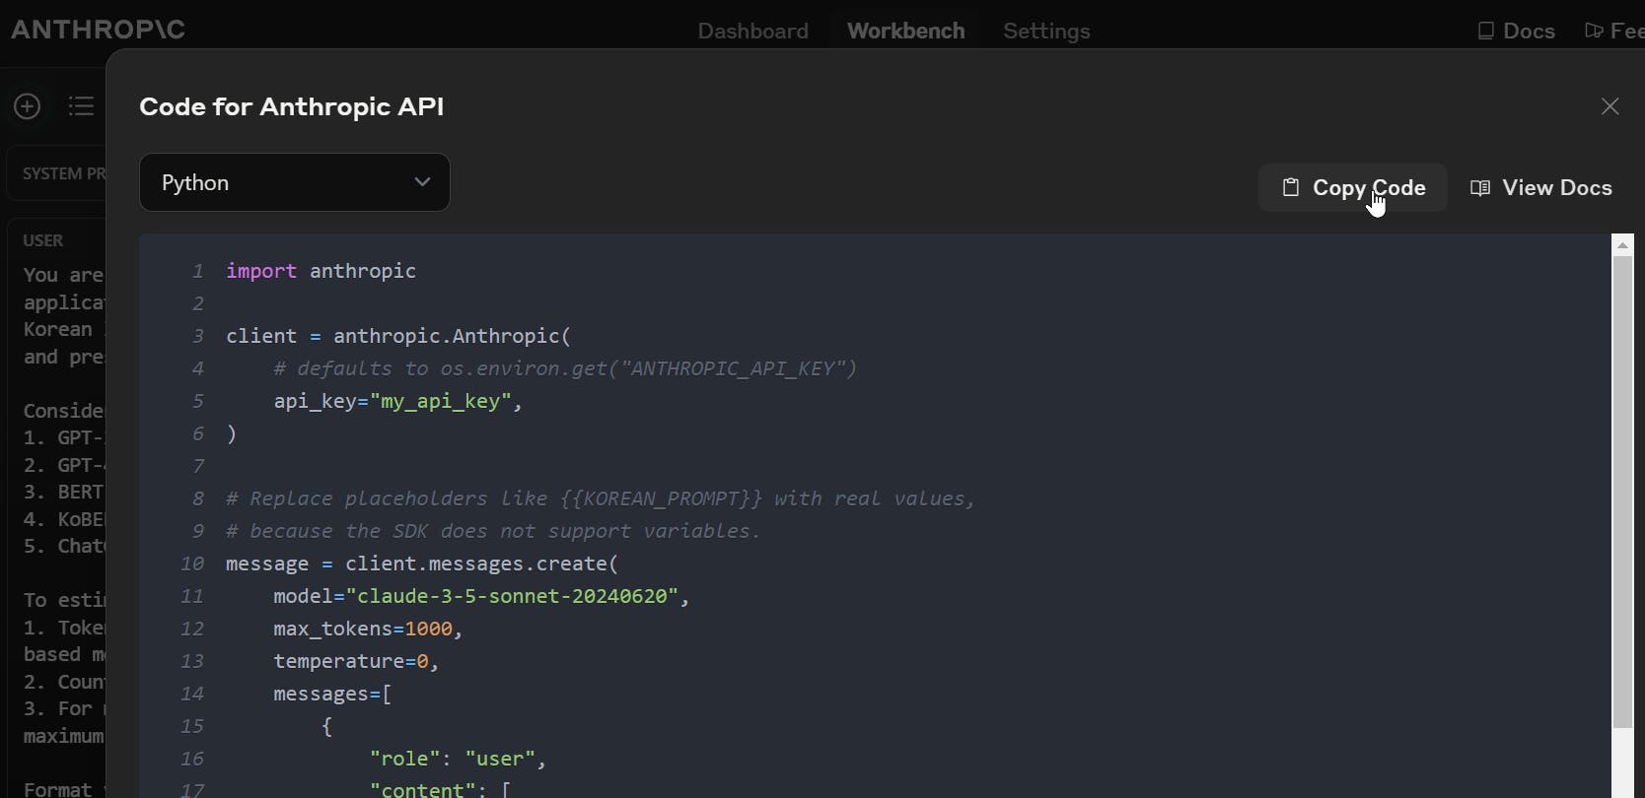This screenshot has height=798, width=1645.
Task: Create a new prompt with plus icon
Action: pos(28,106)
